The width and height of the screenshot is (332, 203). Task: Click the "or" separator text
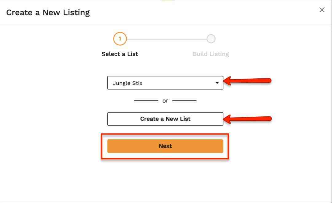[x=165, y=101]
